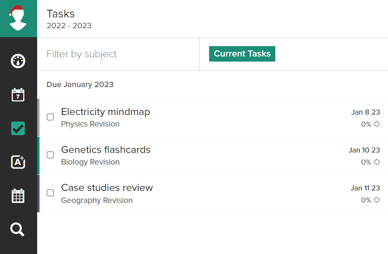Open the Dashboard speedometer icon
Screen dimensions: 388x254
pyautogui.click(x=18, y=61)
